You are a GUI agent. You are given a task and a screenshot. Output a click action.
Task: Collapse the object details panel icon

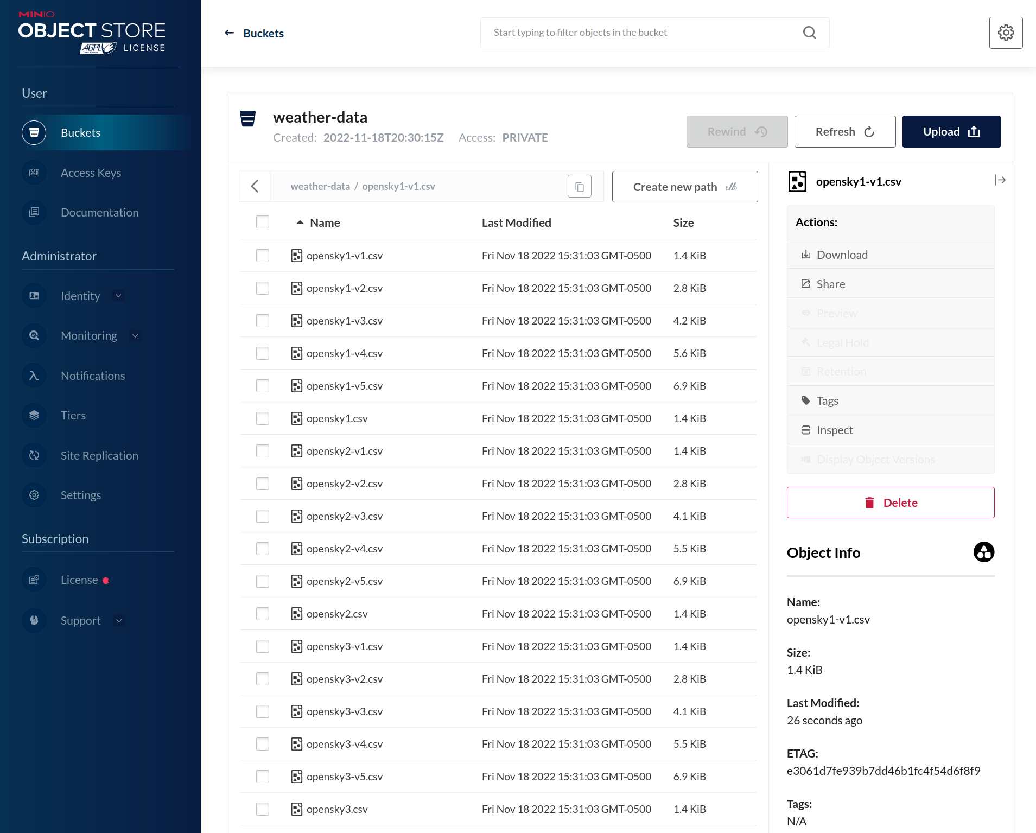(x=1000, y=180)
